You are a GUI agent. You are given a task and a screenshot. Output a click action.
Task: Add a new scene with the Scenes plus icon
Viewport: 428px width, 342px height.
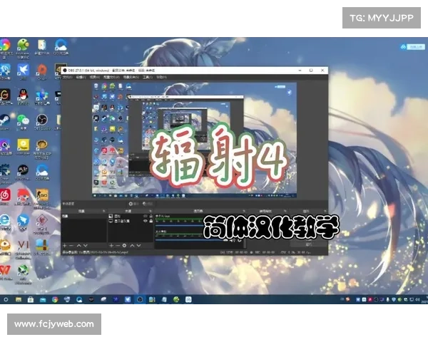click(65, 245)
